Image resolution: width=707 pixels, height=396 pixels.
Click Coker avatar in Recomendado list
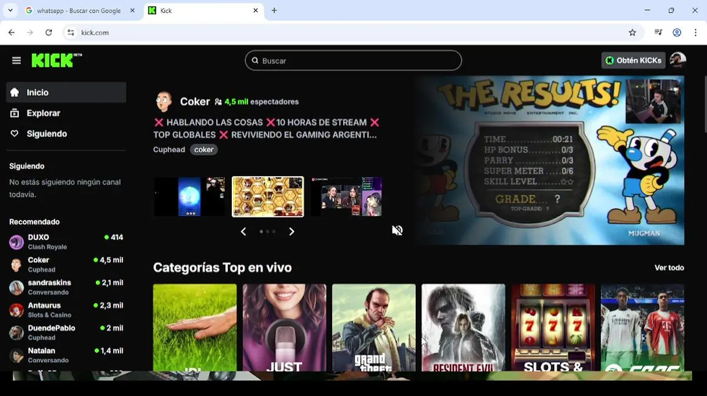[17, 265]
